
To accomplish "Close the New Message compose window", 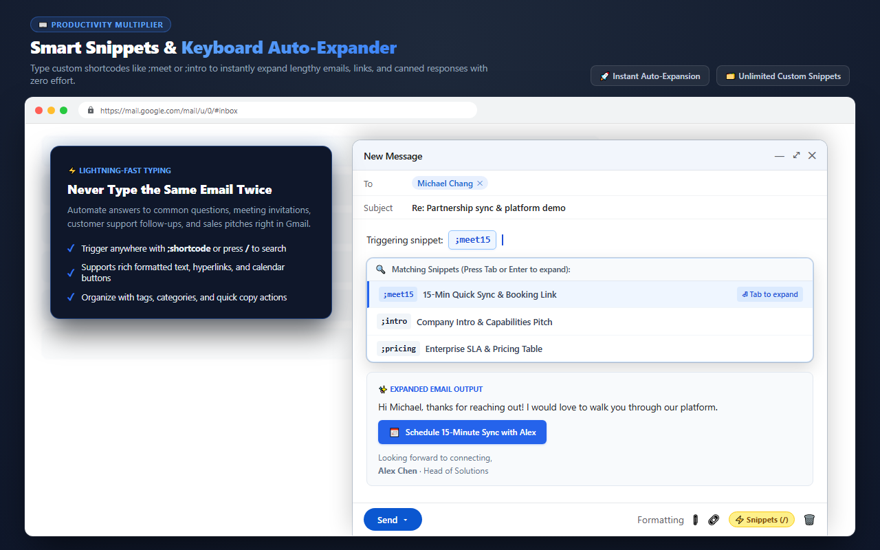I will tap(812, 155).
